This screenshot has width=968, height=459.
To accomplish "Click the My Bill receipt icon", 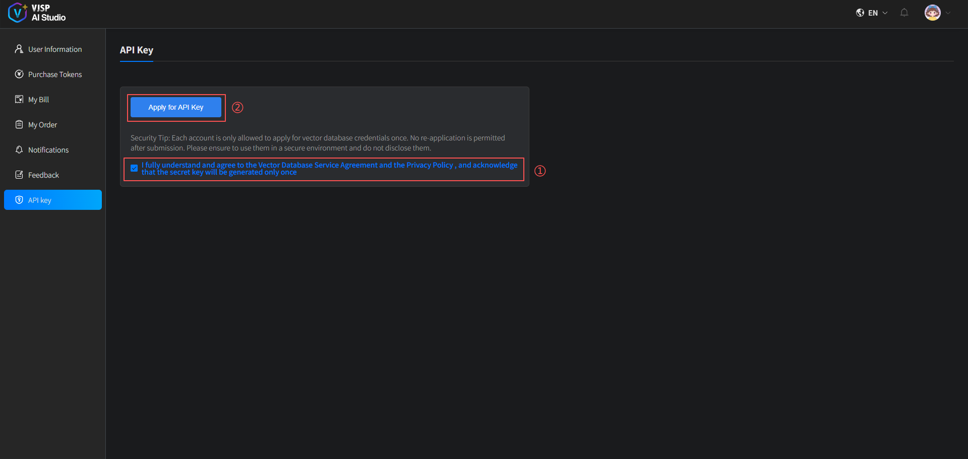I will tap(19, 99).
